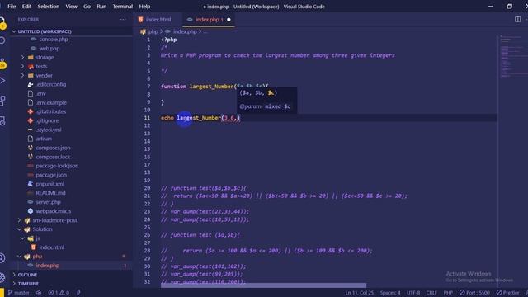This screenshot has width=528, height=297.
Task: Open the Search view in activity bar
Action: (x=2, y=40)
